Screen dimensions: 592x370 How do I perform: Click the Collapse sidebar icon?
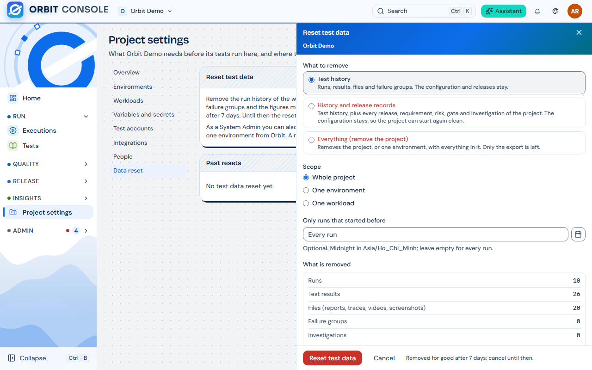coord(12,358)
